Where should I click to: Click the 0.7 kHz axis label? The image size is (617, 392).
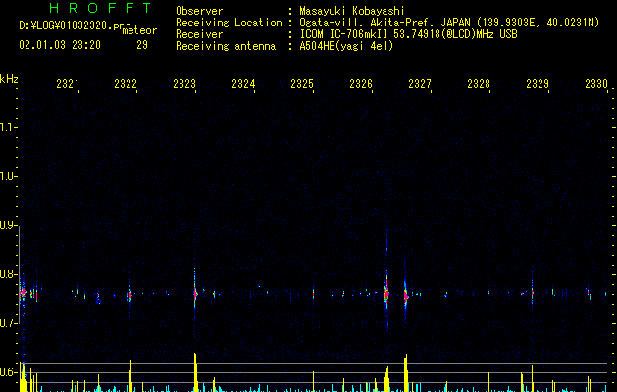pos(8,323)
